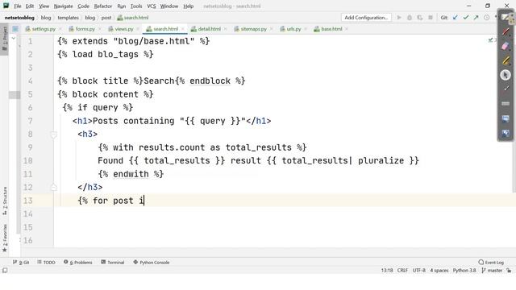The height and width of the screenshot is (290, 516).
Task: Open the Refactor menu
Action: 103,6
